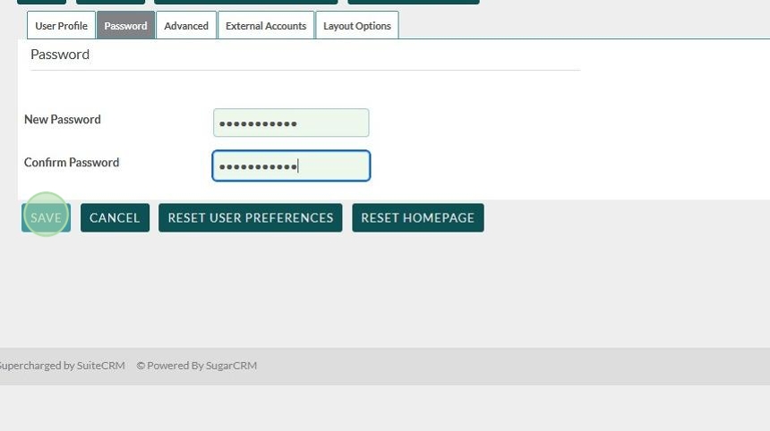
Task: Click the Reset Homepage button
Action: 417,217
